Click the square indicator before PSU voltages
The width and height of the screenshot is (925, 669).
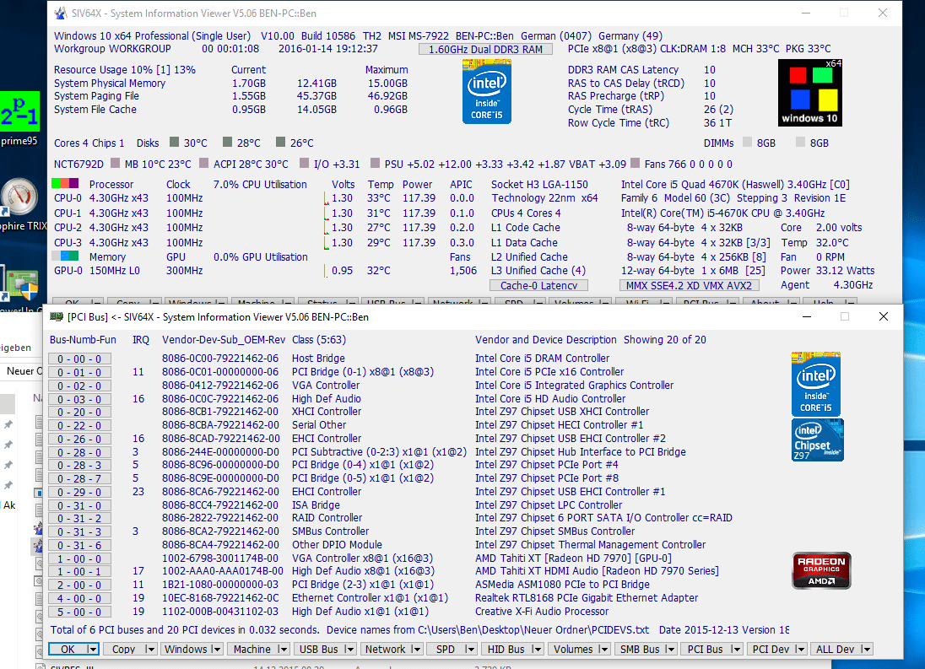coord(375,163)
